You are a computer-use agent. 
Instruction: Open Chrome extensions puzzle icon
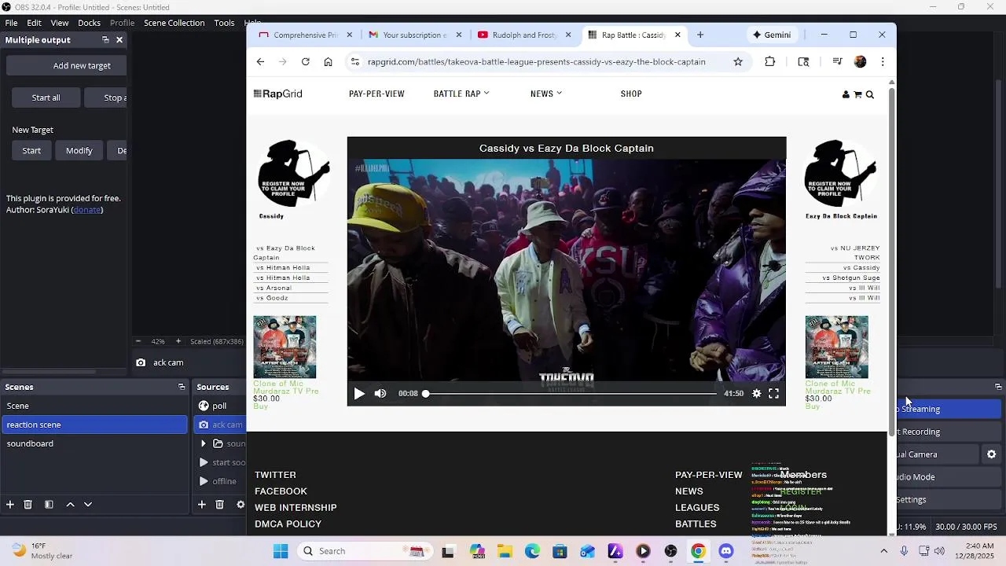tap(770, 62)
